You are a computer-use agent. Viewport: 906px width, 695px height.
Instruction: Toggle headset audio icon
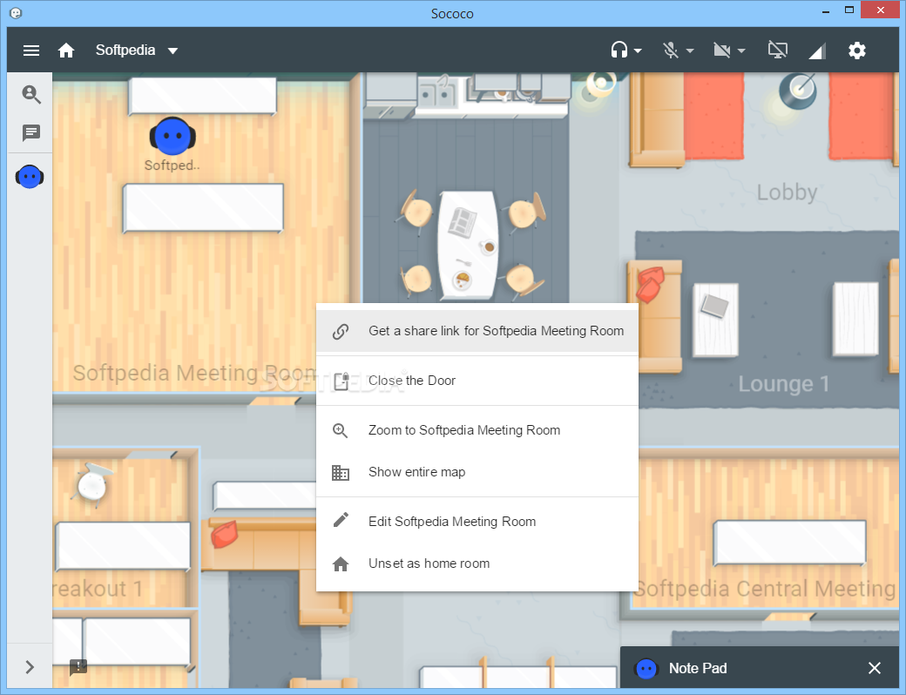[619, 51]
